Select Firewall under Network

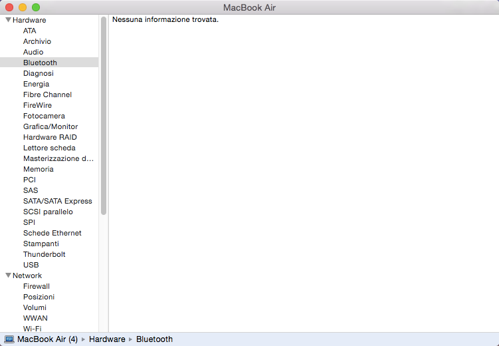[x=37, y=286]
